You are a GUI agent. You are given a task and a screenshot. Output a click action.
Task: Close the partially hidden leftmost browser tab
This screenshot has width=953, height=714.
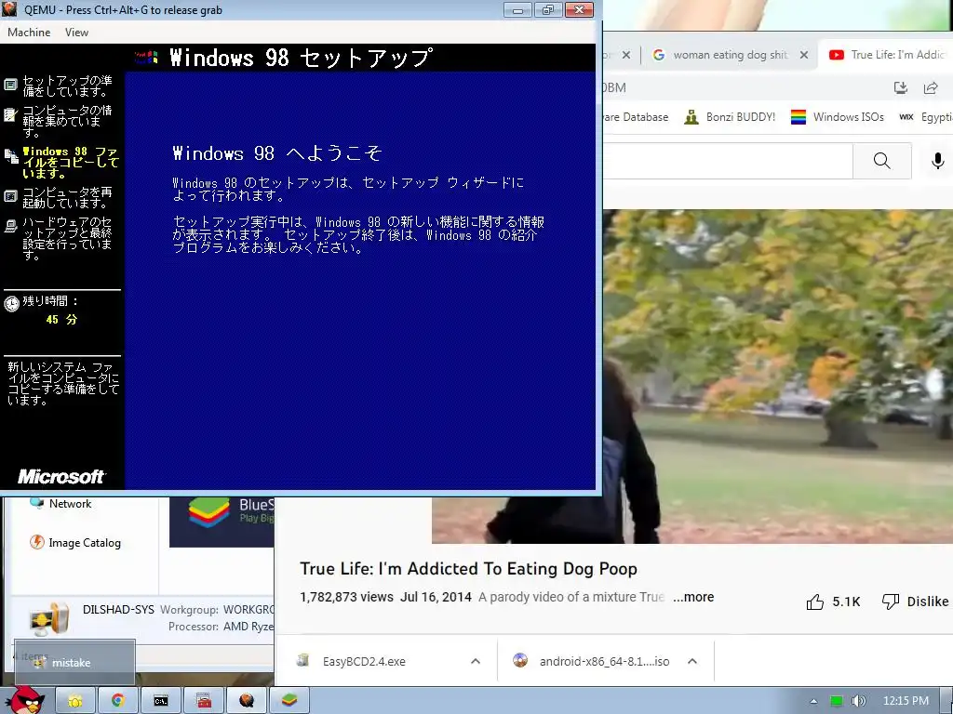coord(626,55)
